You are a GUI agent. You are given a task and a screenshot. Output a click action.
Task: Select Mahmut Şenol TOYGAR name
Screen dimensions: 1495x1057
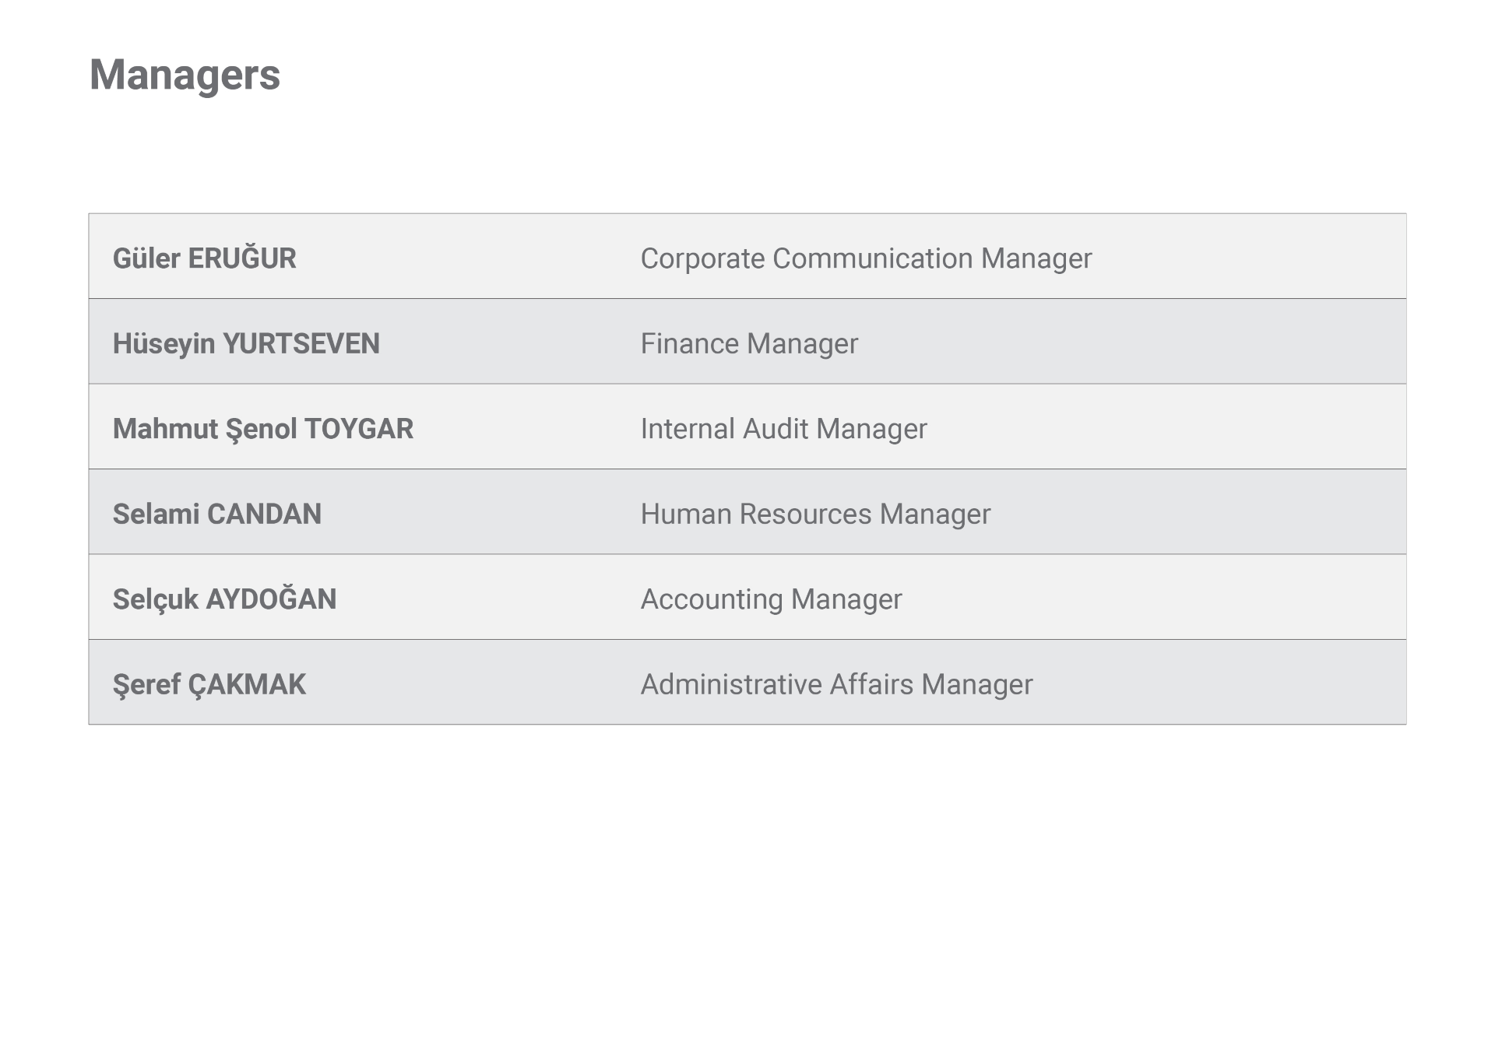tap(263, 429)
